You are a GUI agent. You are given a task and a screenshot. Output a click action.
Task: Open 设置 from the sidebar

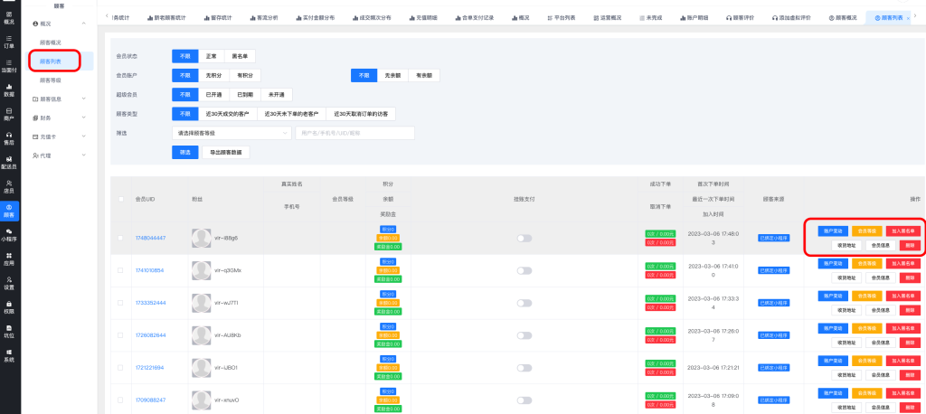tap(9, 284)
